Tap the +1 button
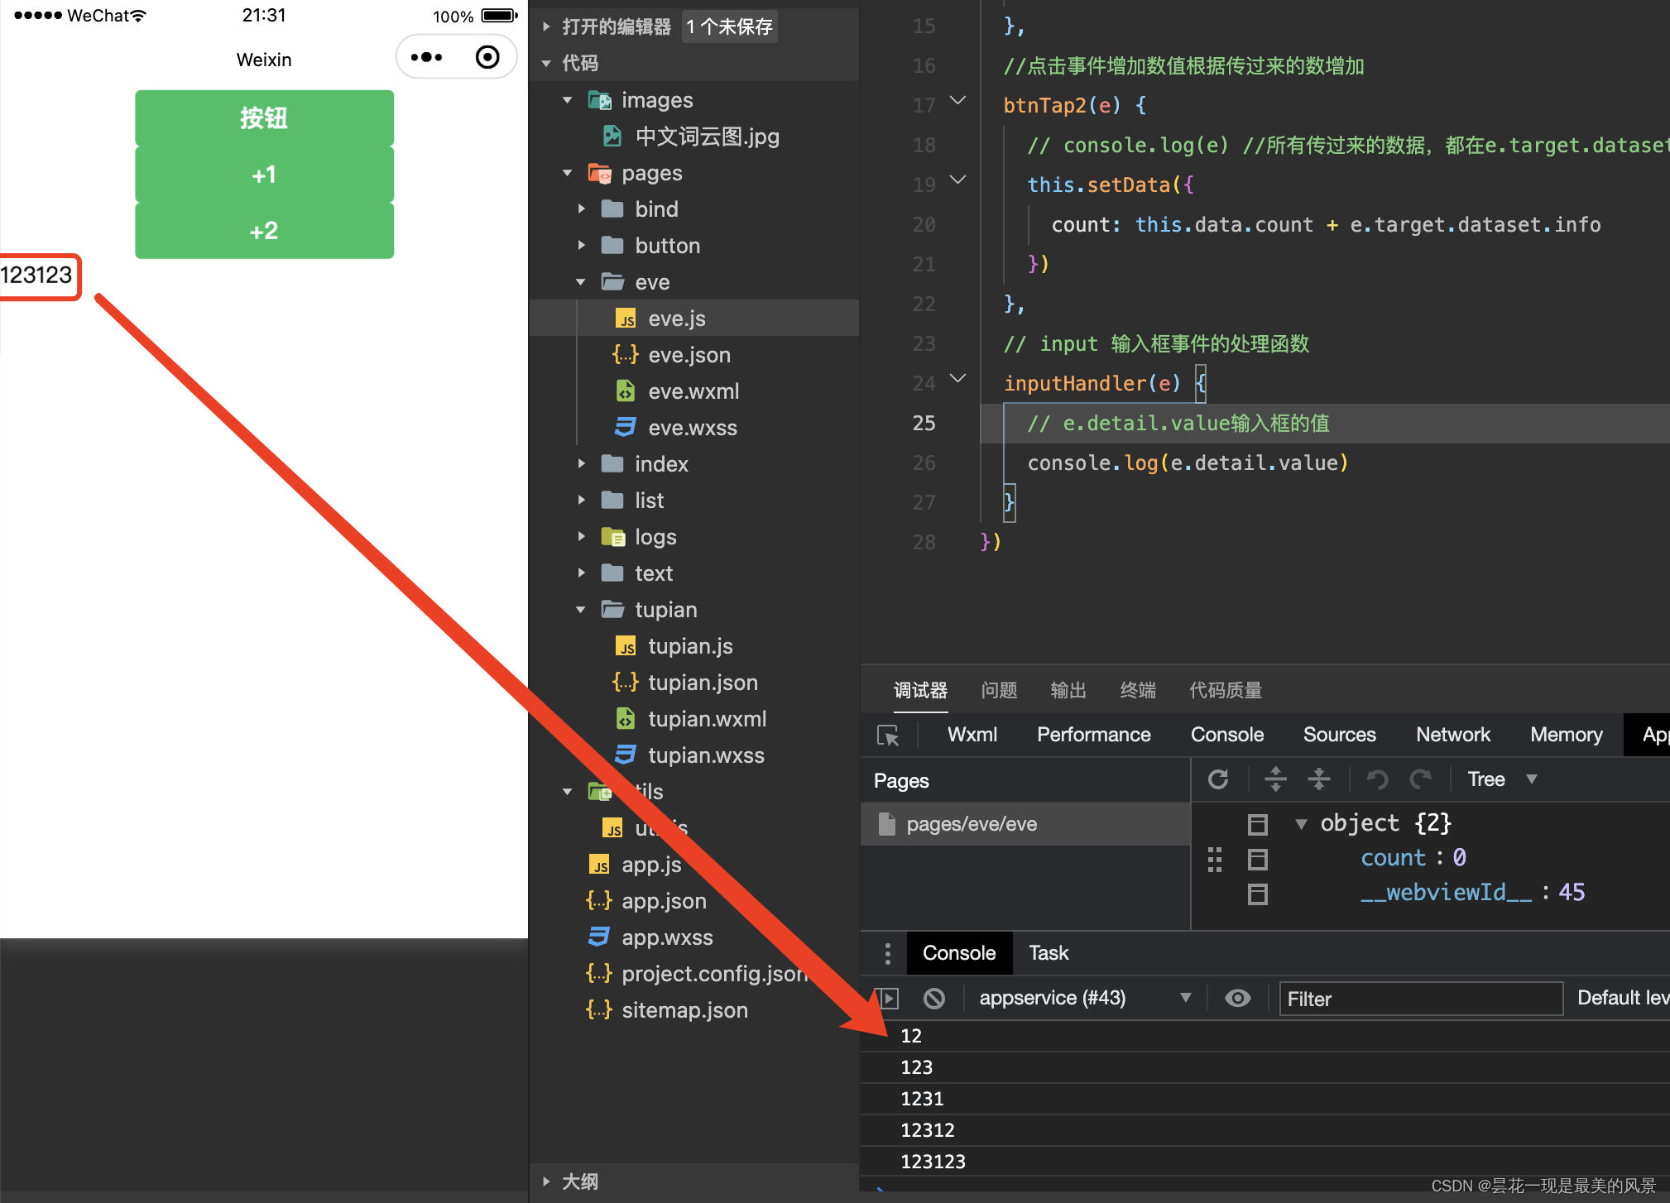Viewport: 1670px width, 1203px height. pyautogui.click(x=264, y=175)
